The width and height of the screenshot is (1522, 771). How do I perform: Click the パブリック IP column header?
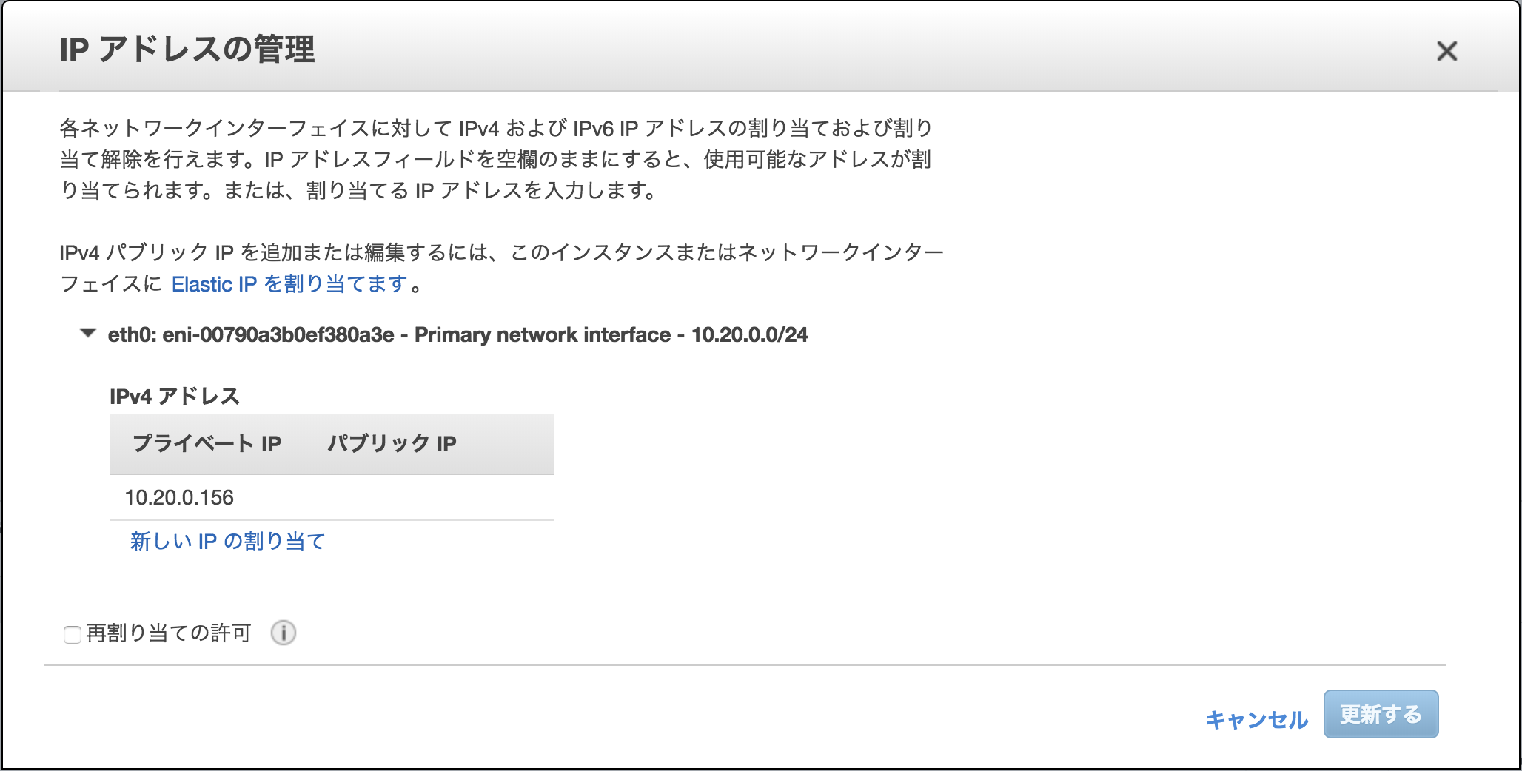tap(392, 444)
